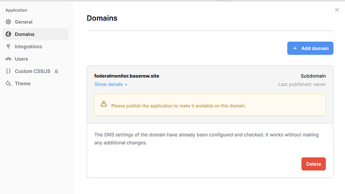Switch to the Theme settings
This screenshot has height=194, width=345.
(35, 83)
